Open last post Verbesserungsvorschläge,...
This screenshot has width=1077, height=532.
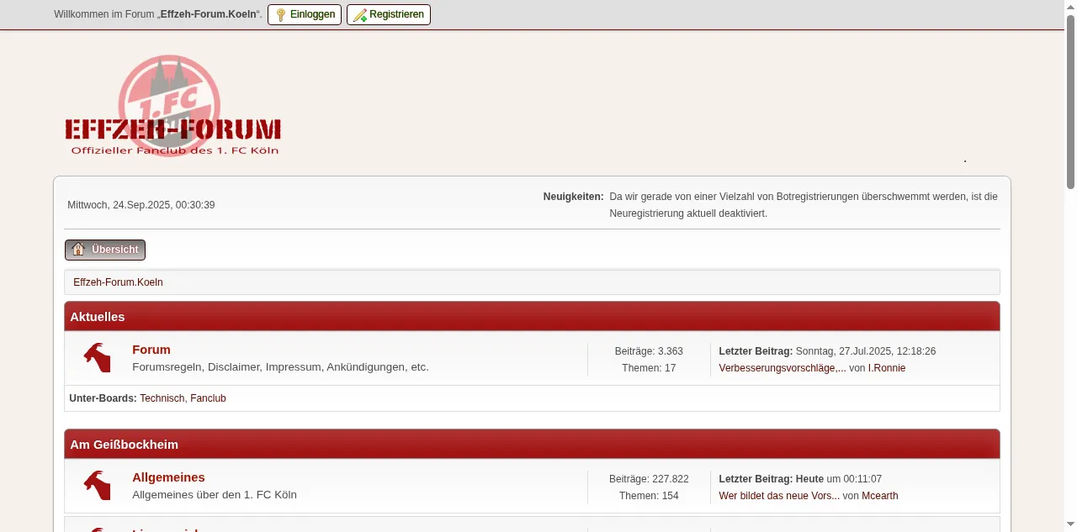click(x=783, y=368)
